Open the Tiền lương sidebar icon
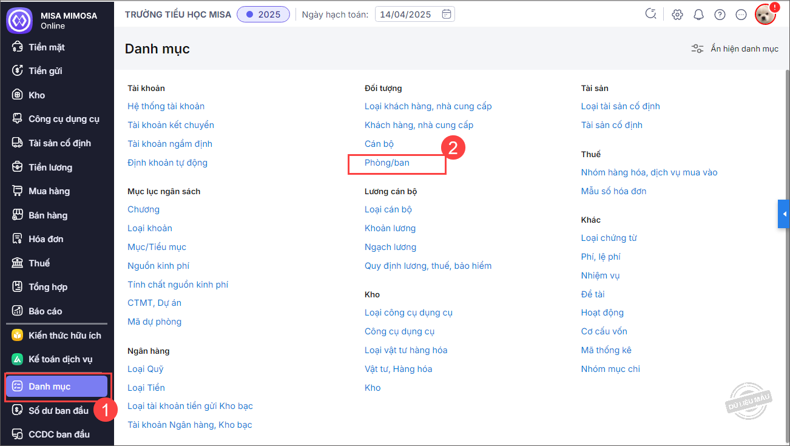The image size is (790, 446). click(18, 167)
